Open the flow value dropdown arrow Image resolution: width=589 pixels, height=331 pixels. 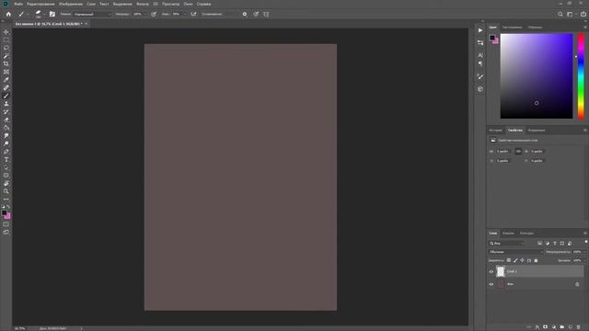click(x=185, y=15)
